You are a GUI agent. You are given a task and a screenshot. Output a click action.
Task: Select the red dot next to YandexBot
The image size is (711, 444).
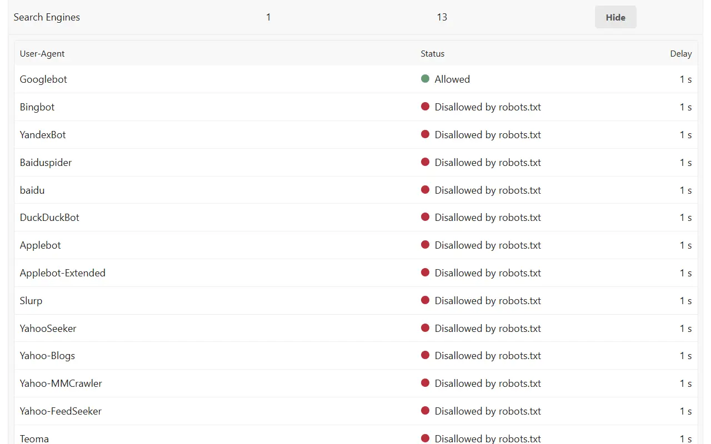(x=425, y=134)
